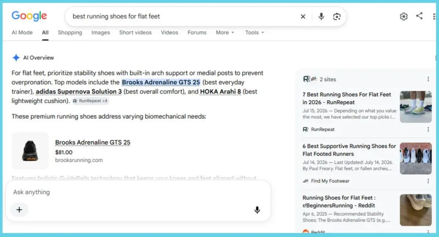Click adidas Supernova Solution 3 link

coord(78,91)
